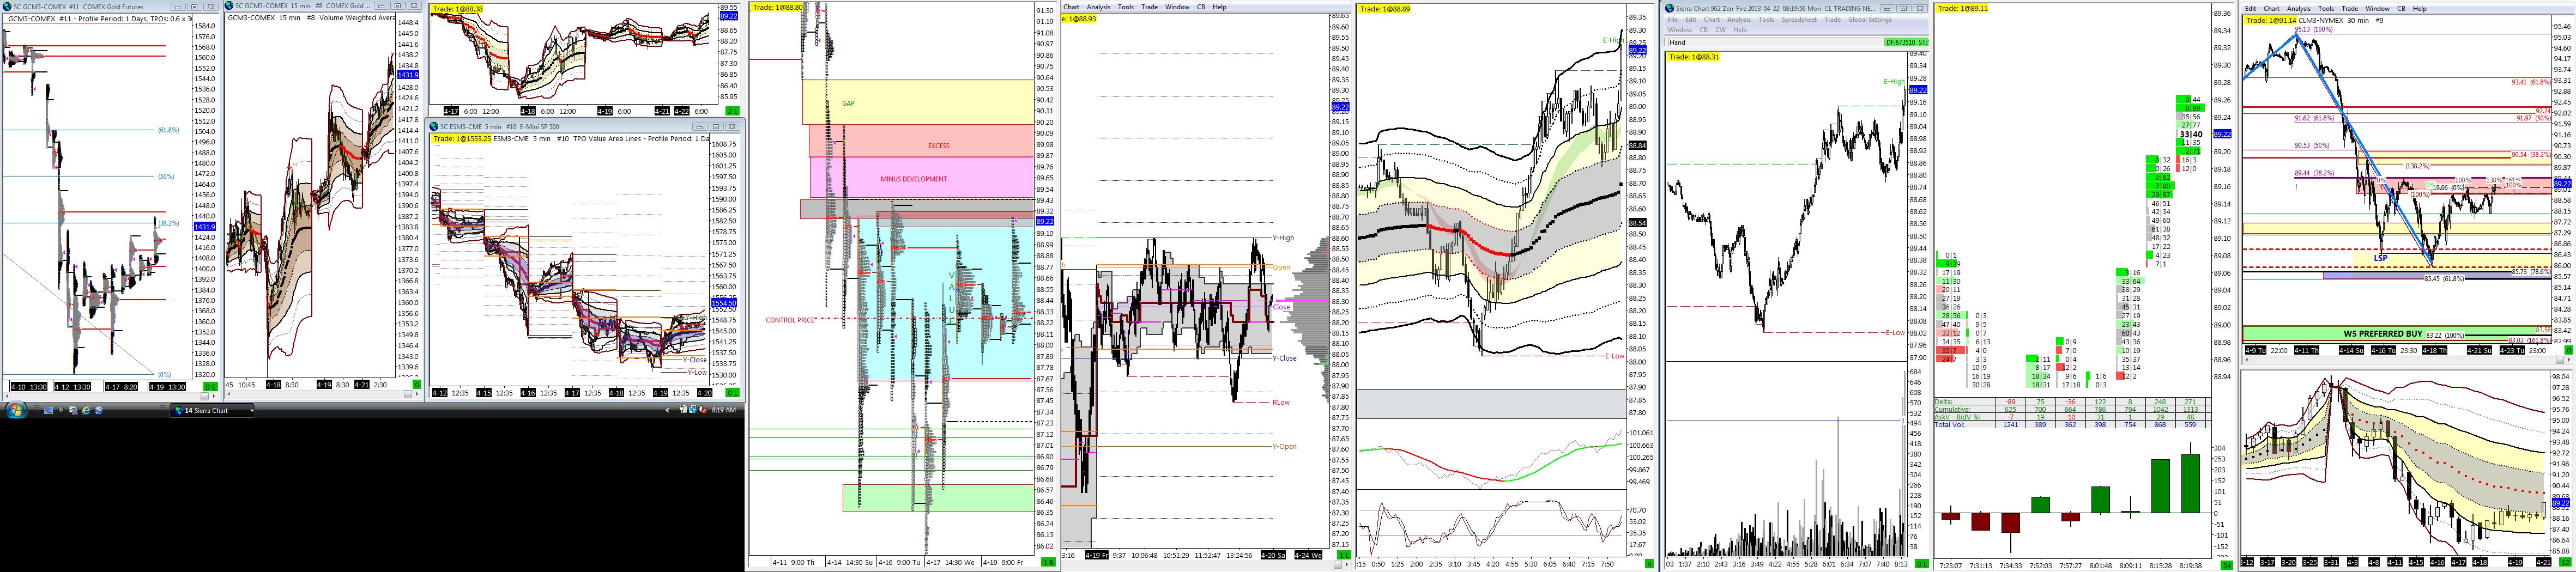This screenshot has width=2576, height=572.
Task: Click green 0 L status box in ESM3 chart
Action: tap(734, 393)
